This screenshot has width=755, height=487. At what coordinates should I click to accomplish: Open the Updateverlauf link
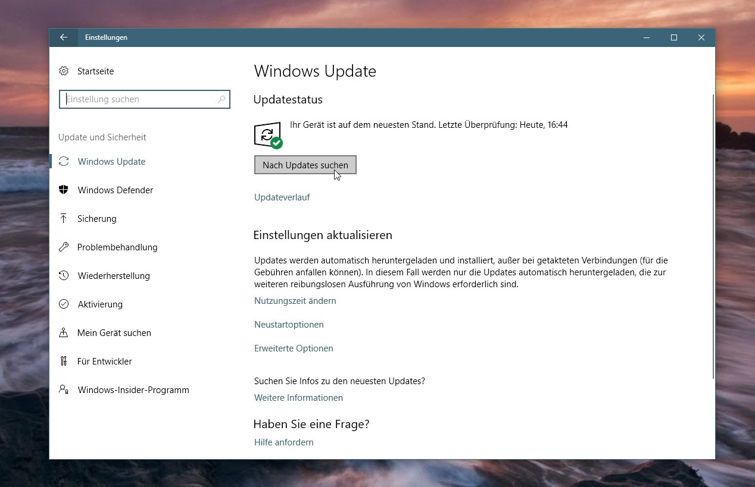pyautogui.click(x=282, y=197)
